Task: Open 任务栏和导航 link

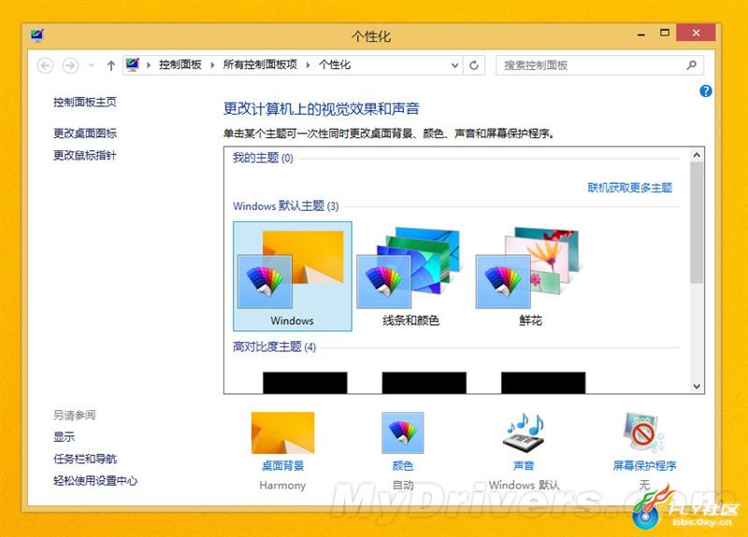Action: pos(85,459)
